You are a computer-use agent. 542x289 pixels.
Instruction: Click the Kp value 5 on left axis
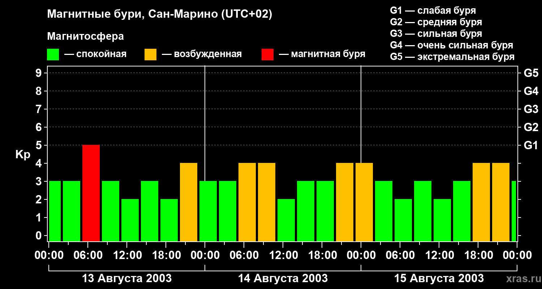coord(39,146)
